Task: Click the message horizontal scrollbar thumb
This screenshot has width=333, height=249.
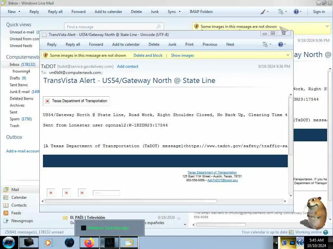Action: point(131,201)
